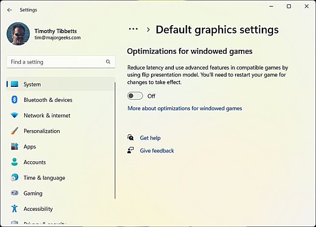The height and width of the screenshot is (227, 316).
Task: Expand breadcrumb ellipsis menu
Action: coord(133,30)
